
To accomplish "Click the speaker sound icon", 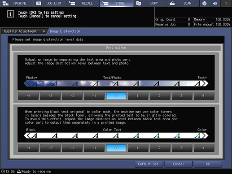I will (x=215, y=3).
